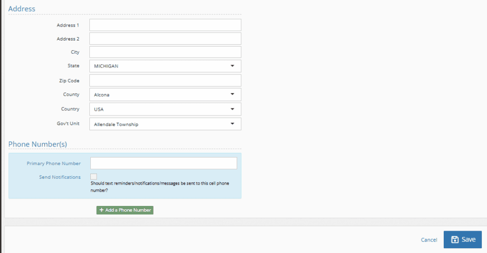
Task: Click the Phone Number(s) section heading
Action: (x=38, y=144)
